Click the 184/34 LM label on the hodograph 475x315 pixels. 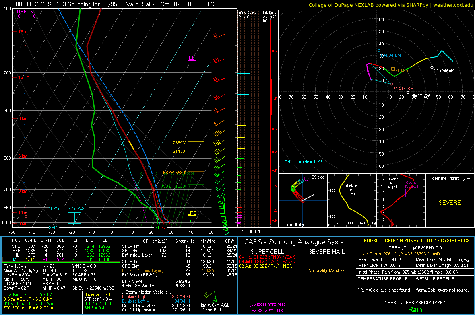pyautogui.click(x=390, y=56)
